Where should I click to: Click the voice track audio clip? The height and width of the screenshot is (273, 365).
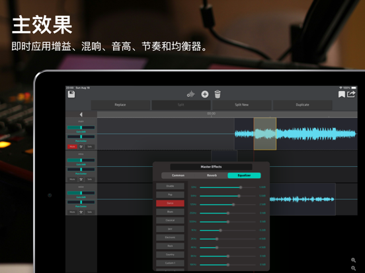click(x=302, y=199)
